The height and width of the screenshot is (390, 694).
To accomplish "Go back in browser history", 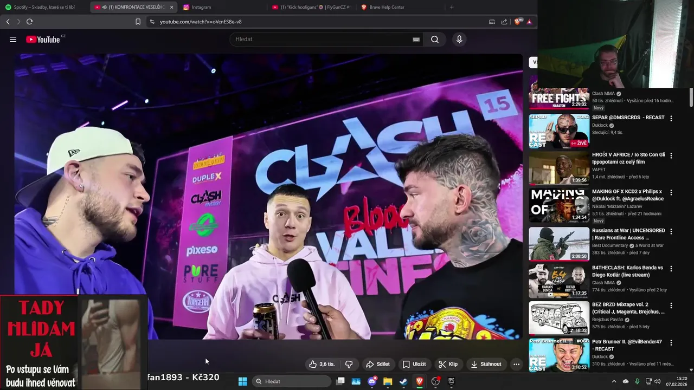I will coord(8,22).
